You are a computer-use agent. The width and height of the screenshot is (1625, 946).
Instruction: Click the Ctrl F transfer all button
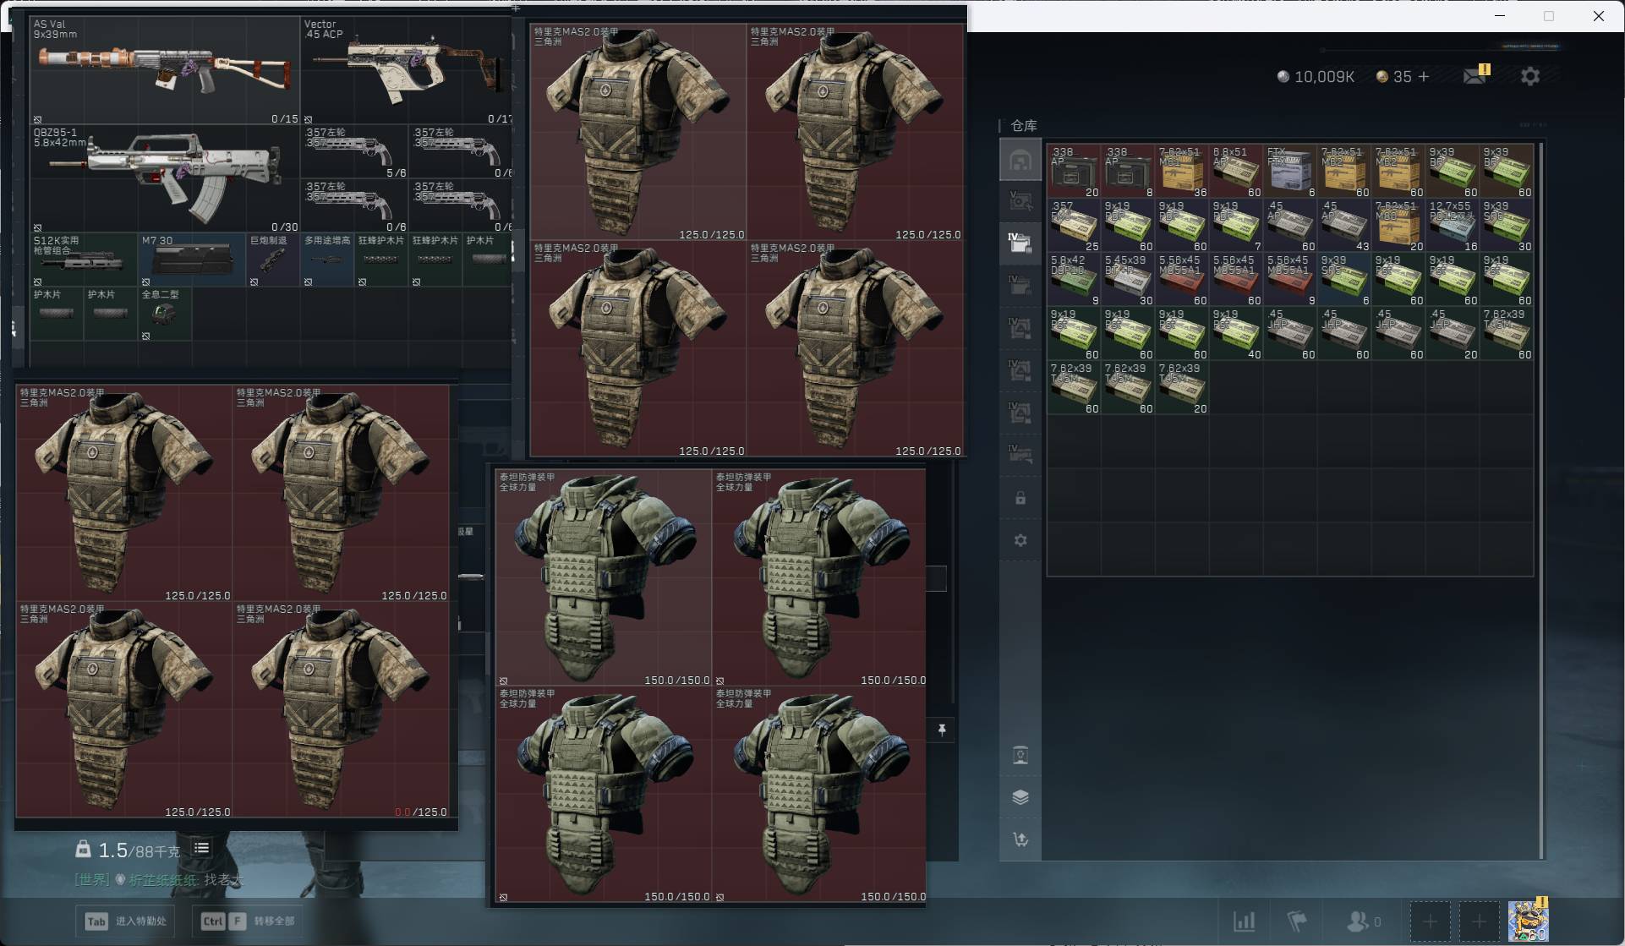247,921
